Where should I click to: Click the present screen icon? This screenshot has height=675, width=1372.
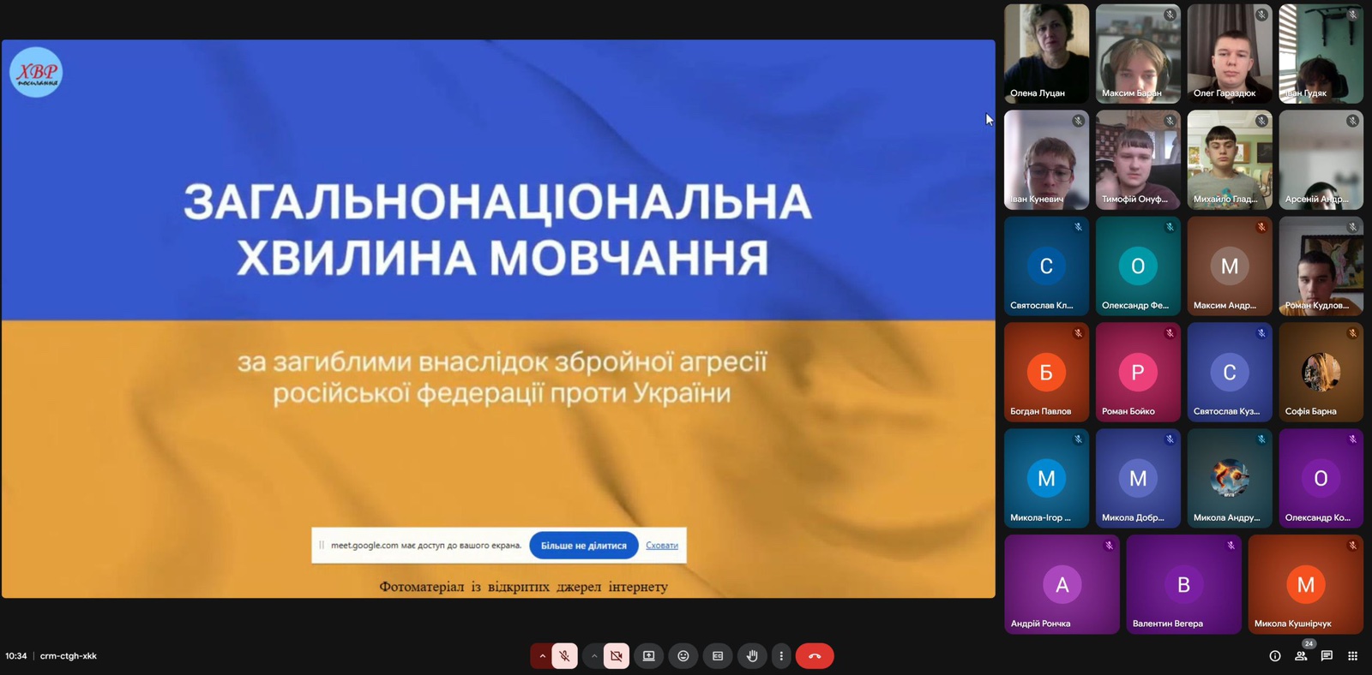pos(649,656)
